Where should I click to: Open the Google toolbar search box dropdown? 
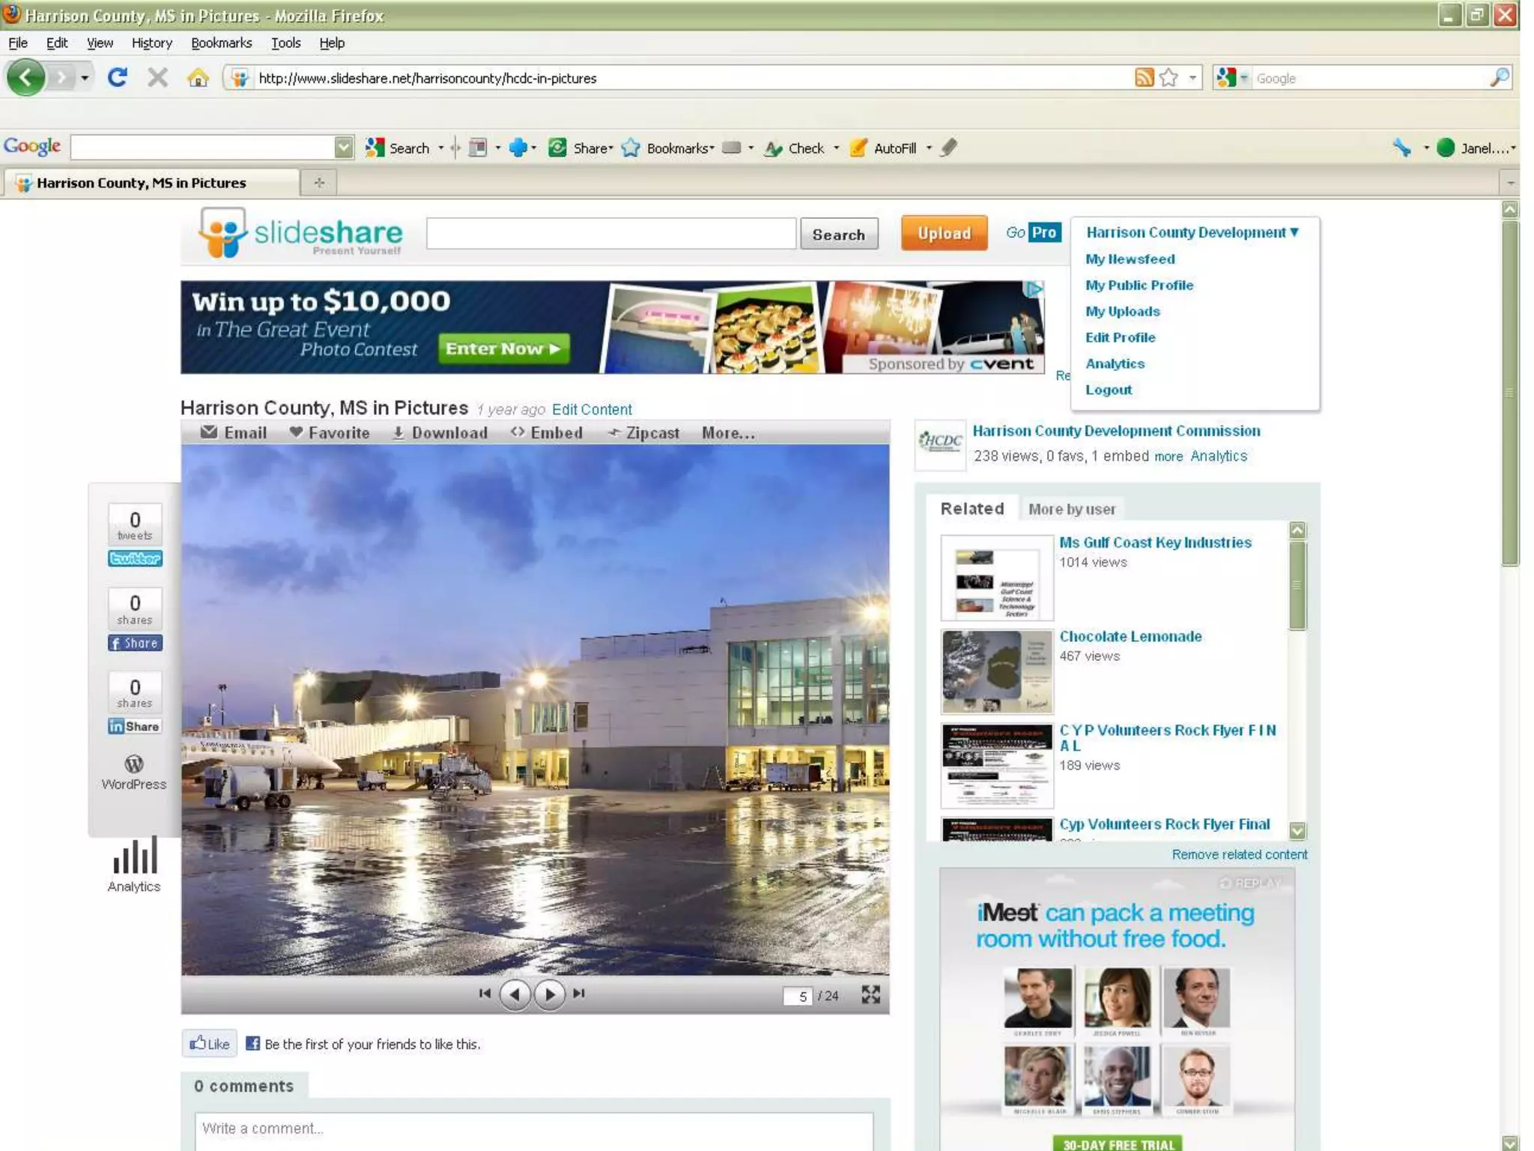(344, 148)
